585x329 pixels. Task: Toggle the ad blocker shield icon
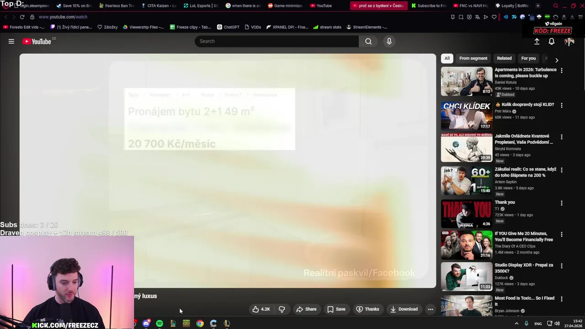(x=469, y=17)
